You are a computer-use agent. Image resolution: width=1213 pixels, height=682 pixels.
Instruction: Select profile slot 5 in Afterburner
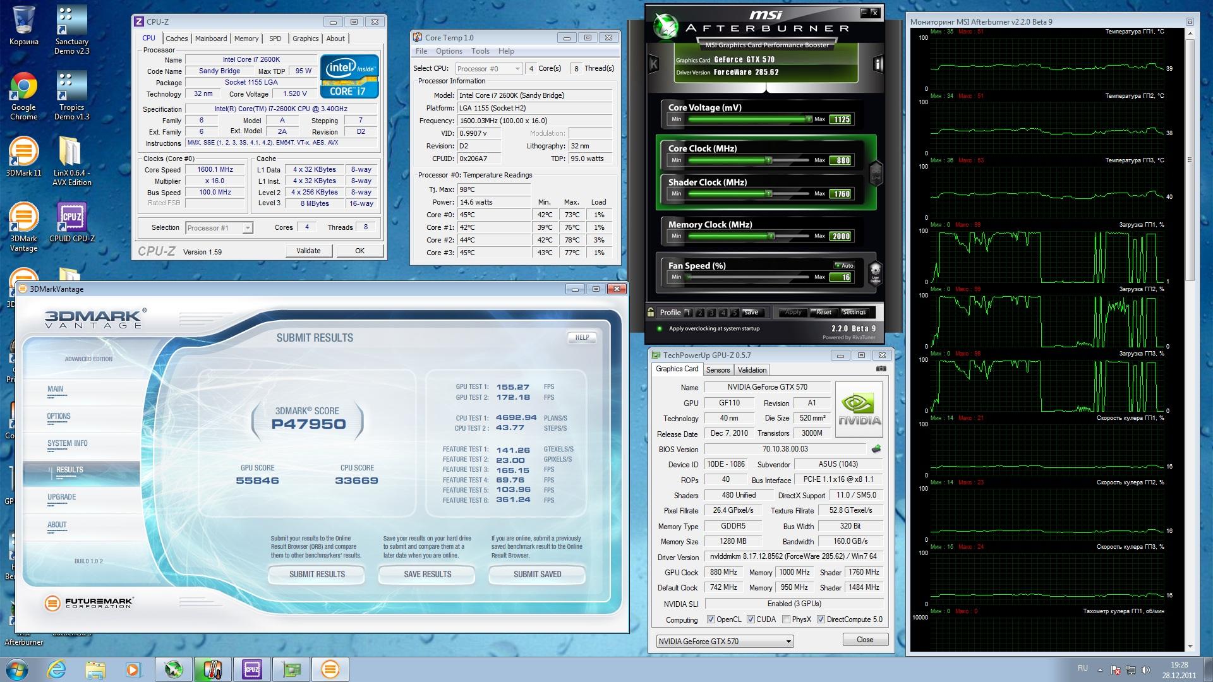[735, 313]
